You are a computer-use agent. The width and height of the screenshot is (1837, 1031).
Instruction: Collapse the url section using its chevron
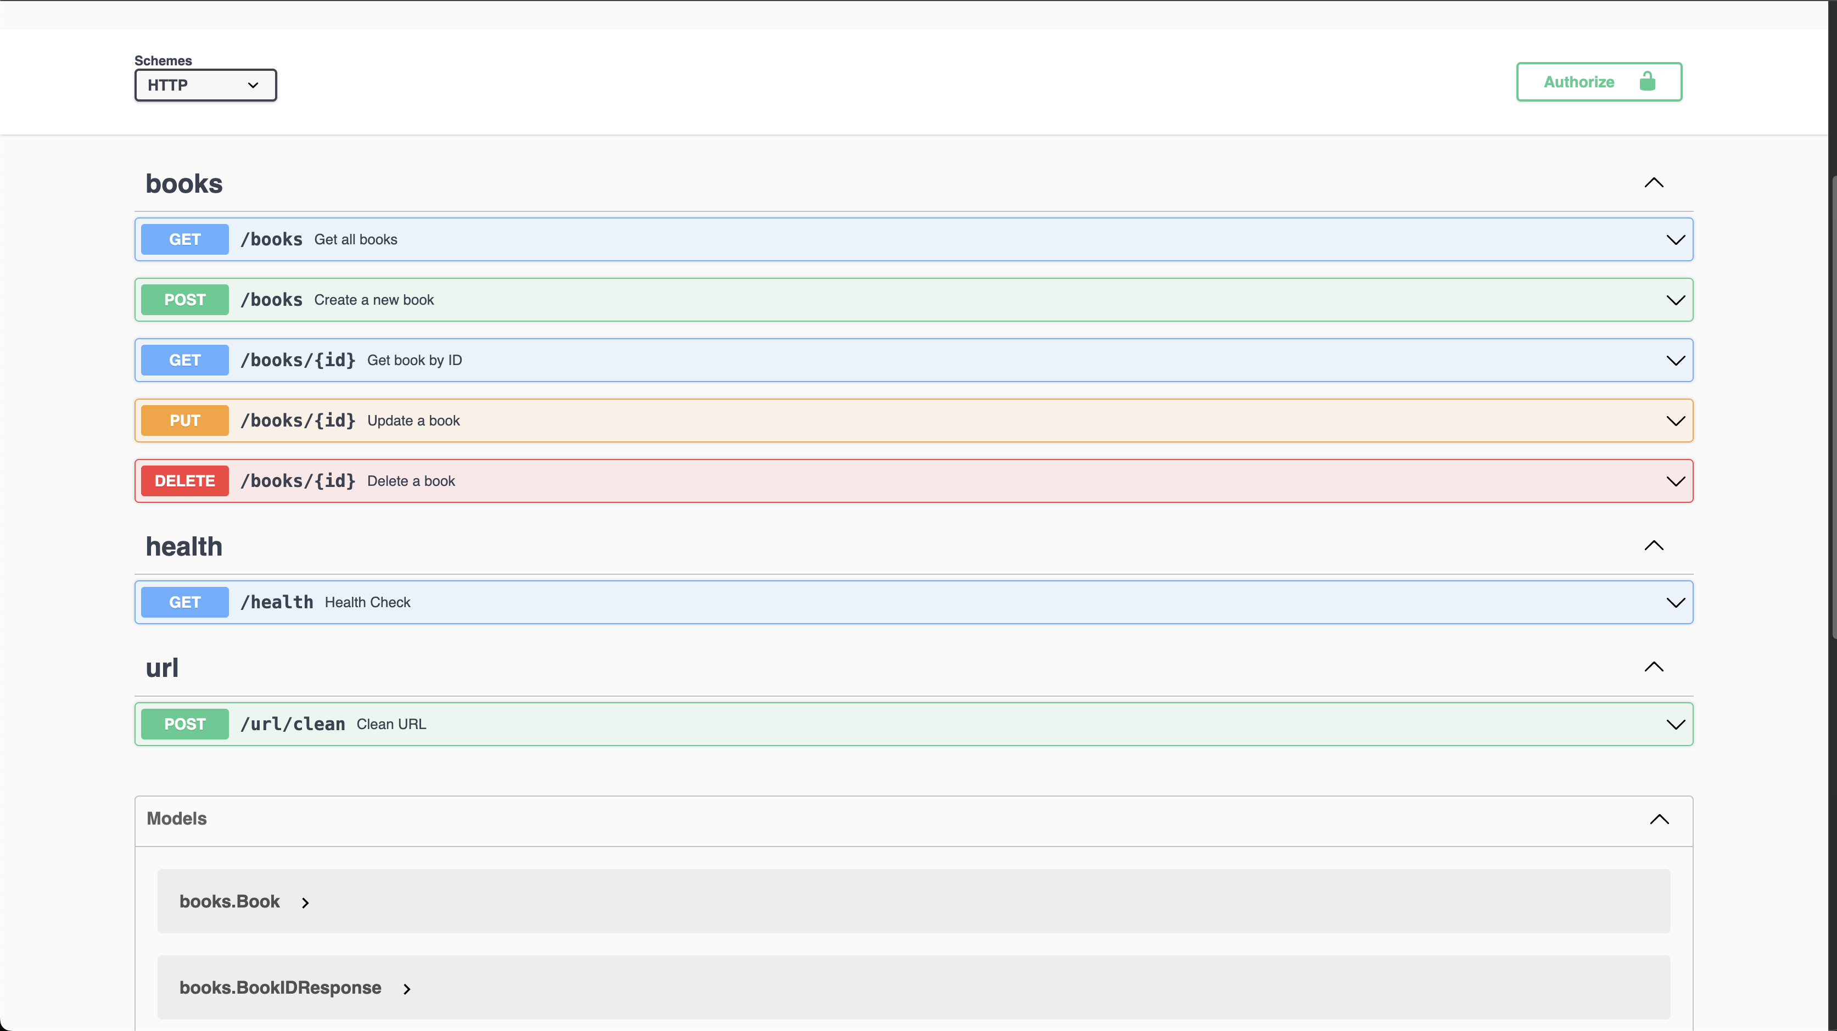[x=1653, y=668]
